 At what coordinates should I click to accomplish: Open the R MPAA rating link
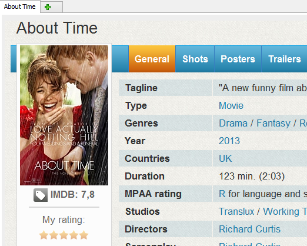[x=222, y=194]
